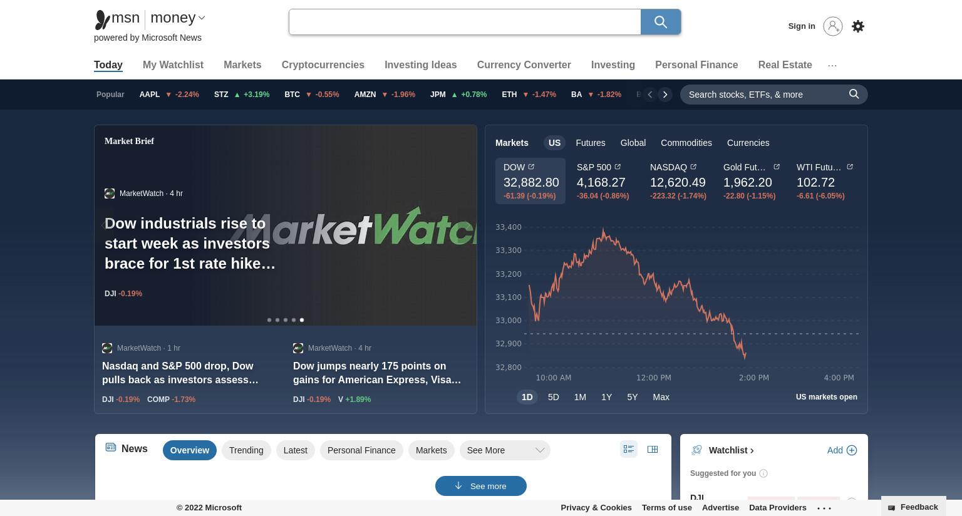Click the See more button
This screenshot has width=962, height=516.
click(x=481, y=486)
